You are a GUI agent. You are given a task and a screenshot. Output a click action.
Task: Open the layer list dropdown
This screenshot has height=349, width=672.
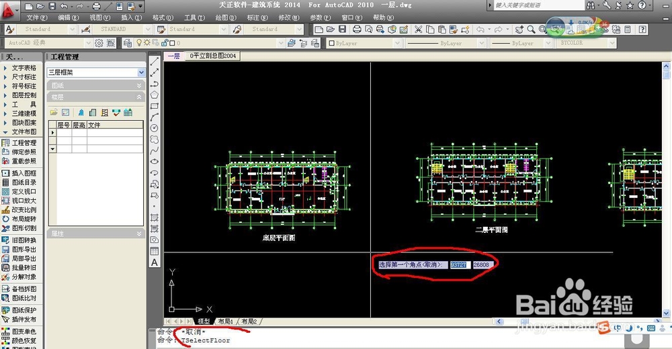pos(281,43)
